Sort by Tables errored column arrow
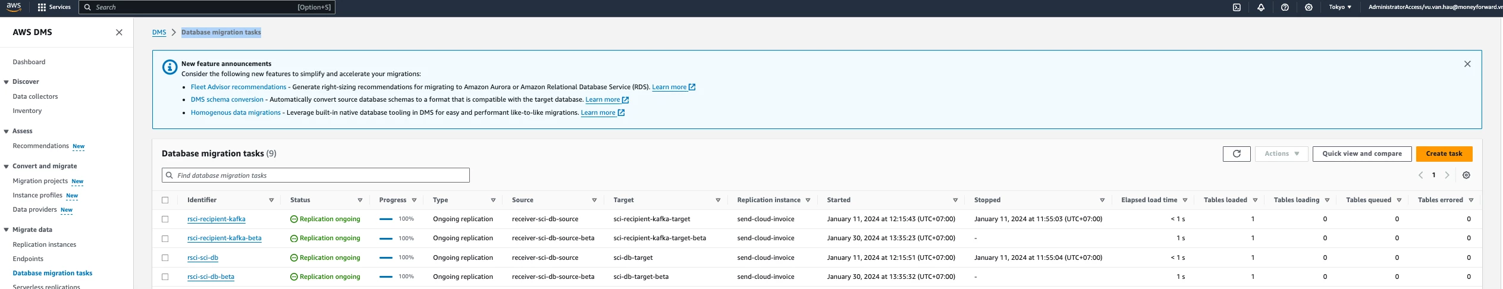Screen dimensions: 1503x289 coord(1471,200)
